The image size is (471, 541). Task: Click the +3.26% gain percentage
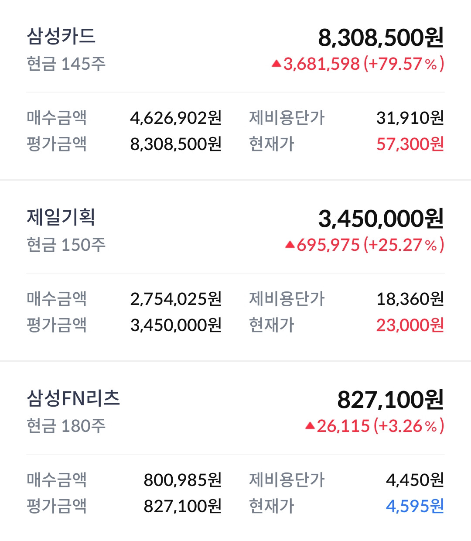[x=409, y=426]
